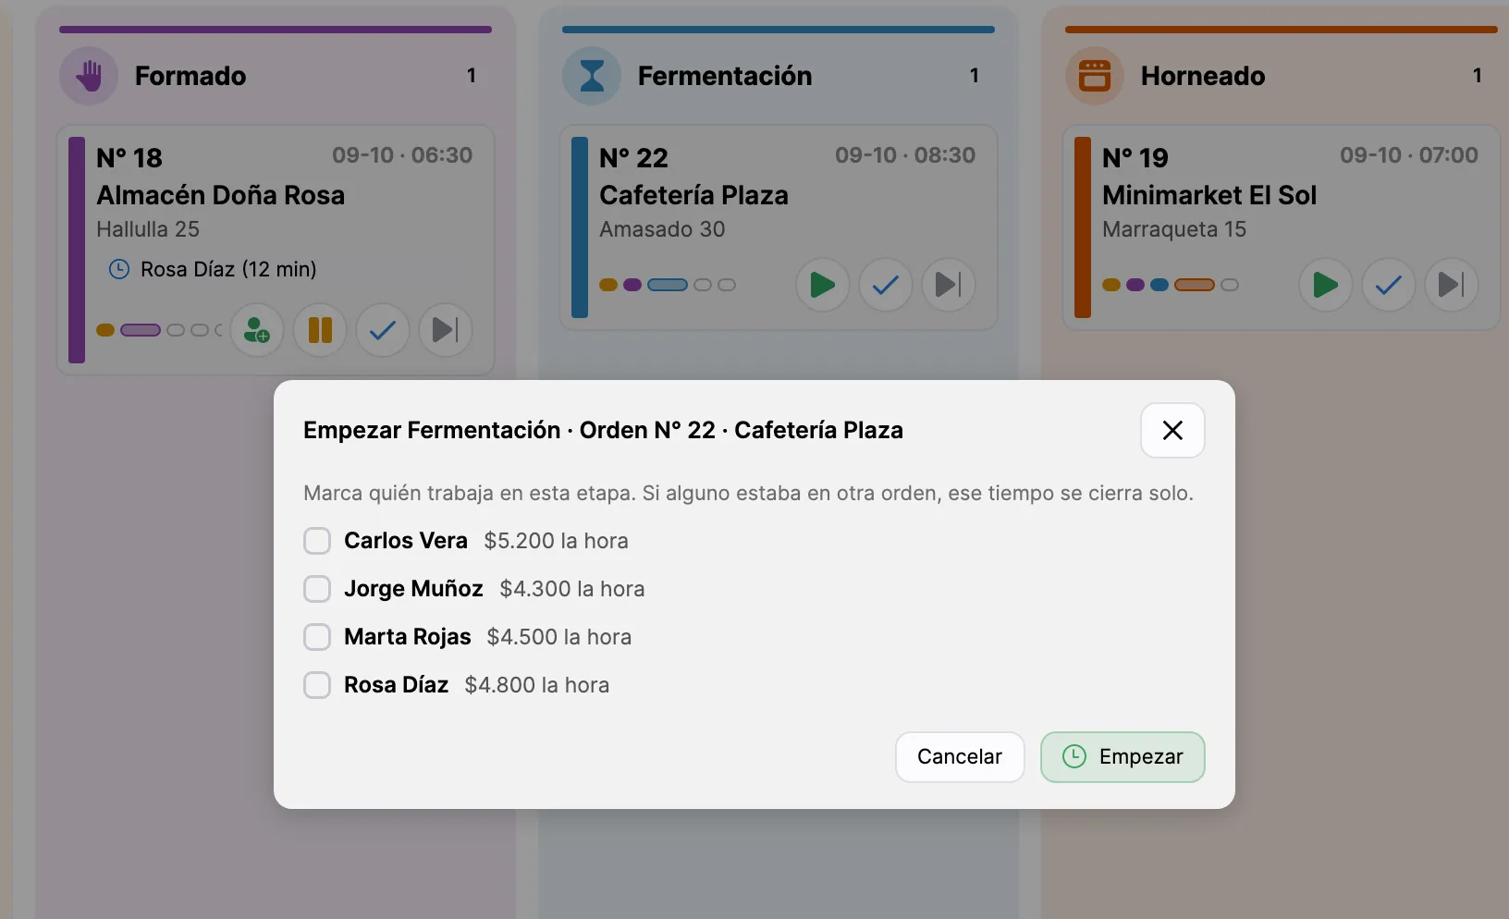Screen dimensions: 1509x919
Task: Close the Empezar Fermentación dialog
Action: (1172, 430)
